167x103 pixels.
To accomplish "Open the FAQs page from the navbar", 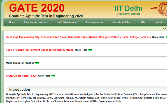I will 142,22.
